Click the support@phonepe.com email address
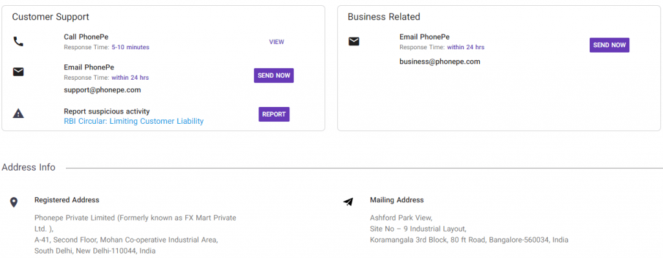663x258 pixels. coord(102,90)
